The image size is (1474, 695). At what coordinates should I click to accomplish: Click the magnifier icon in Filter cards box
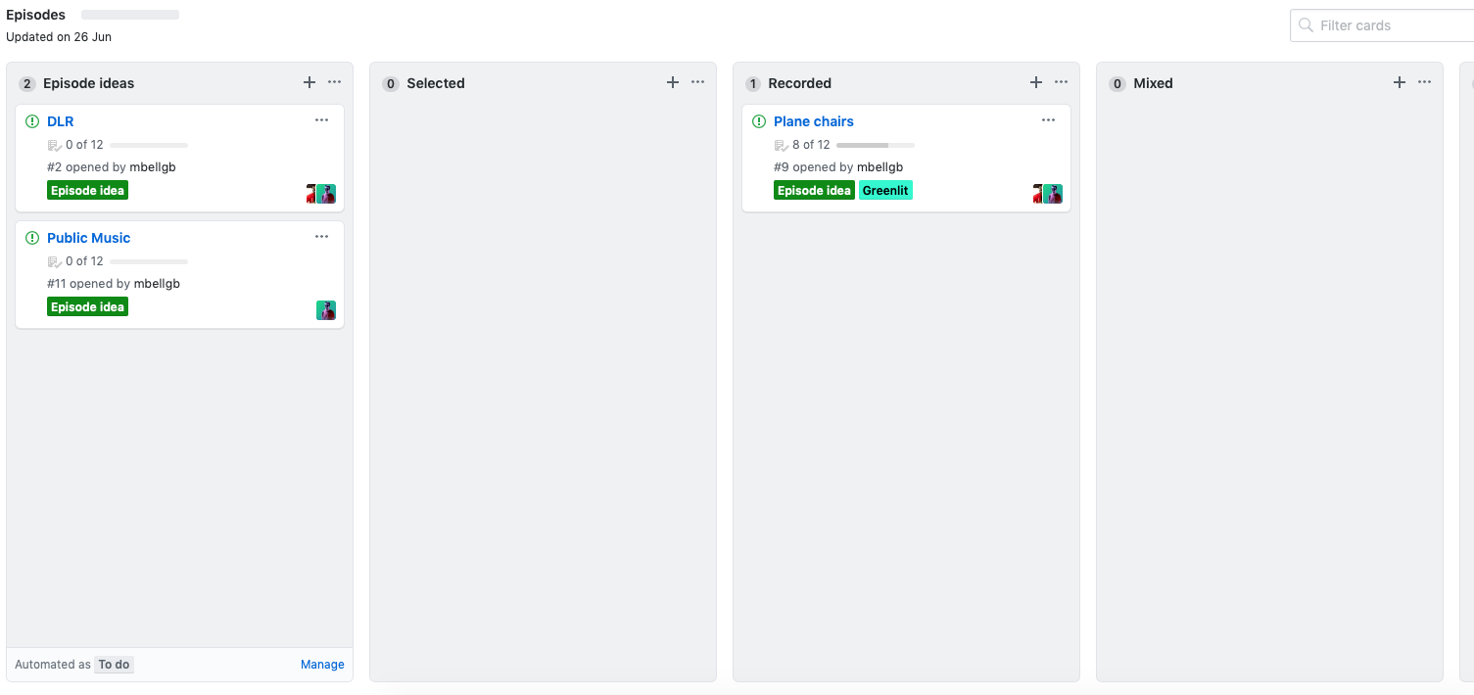click(1306, 24)
